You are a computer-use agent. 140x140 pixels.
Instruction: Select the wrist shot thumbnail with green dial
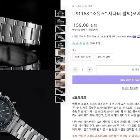[60, 68]
